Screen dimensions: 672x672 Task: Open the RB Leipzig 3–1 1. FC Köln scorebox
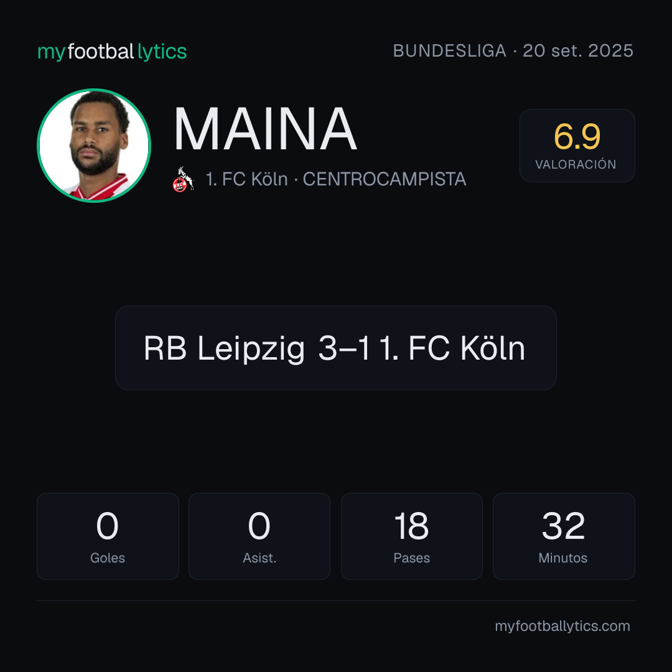coord(335,348)
